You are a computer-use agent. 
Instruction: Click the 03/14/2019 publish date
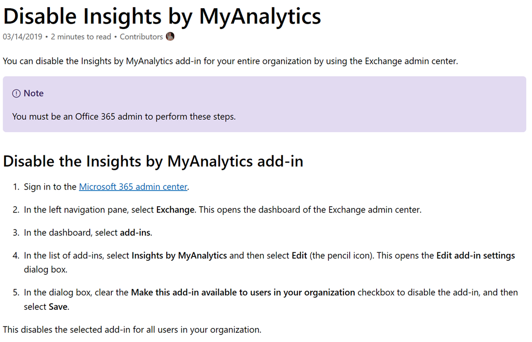point(22,37)
